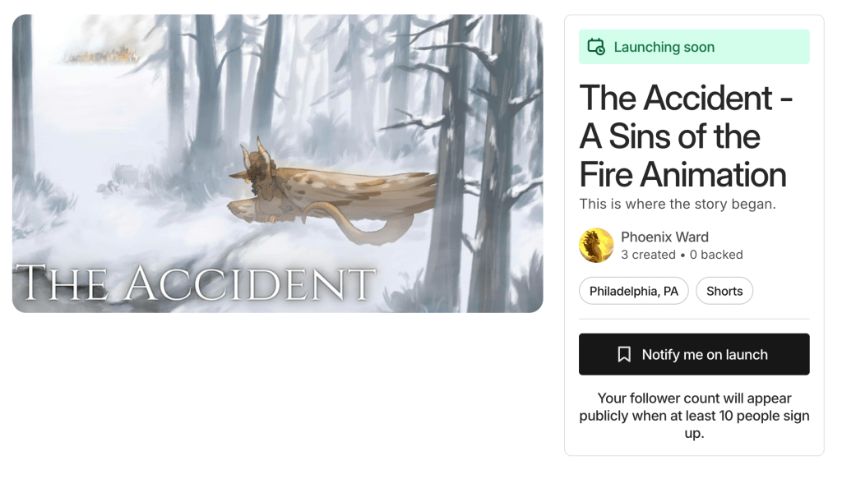Select the Philadelphia, PA location tag
This screenshot has height=488, width=842.
tap(634, 291)
